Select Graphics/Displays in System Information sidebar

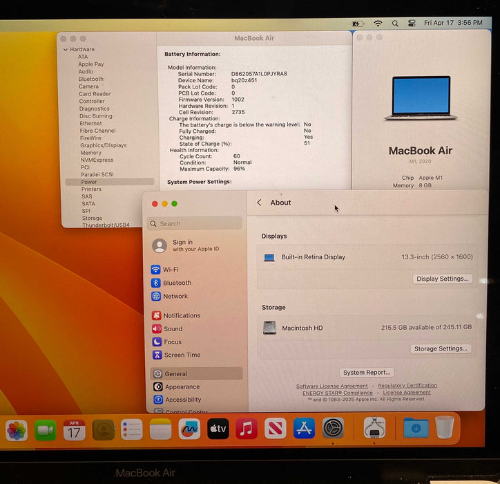[x=104, y=145]
